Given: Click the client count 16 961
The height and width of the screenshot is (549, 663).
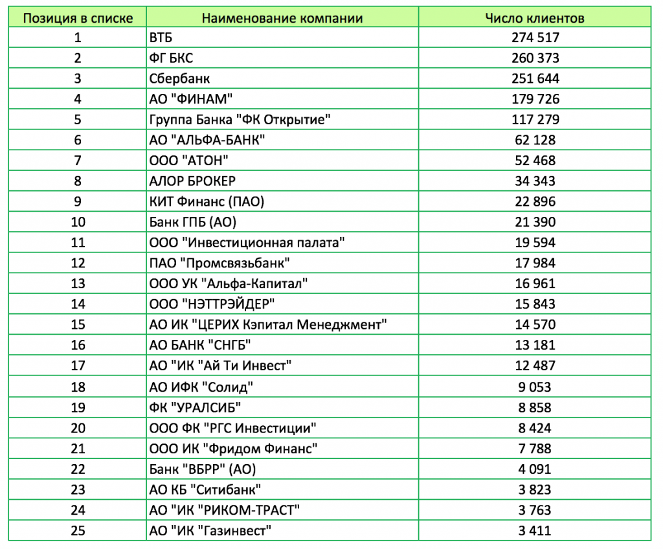Looking at the screenshot, I should pos(535,284).
